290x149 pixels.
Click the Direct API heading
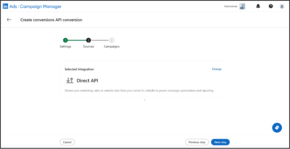click(x=87, y=81)
